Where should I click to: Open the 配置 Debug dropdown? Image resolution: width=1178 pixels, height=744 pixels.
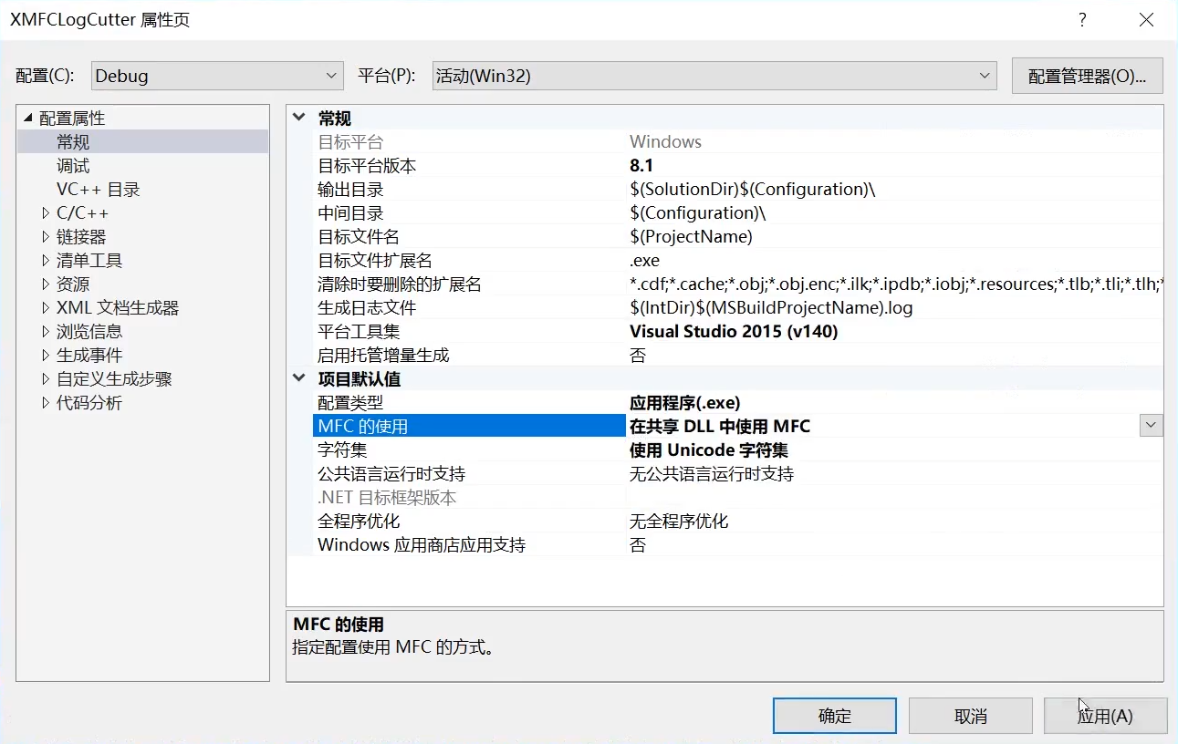pyautogui.click(x=216, y=76)
